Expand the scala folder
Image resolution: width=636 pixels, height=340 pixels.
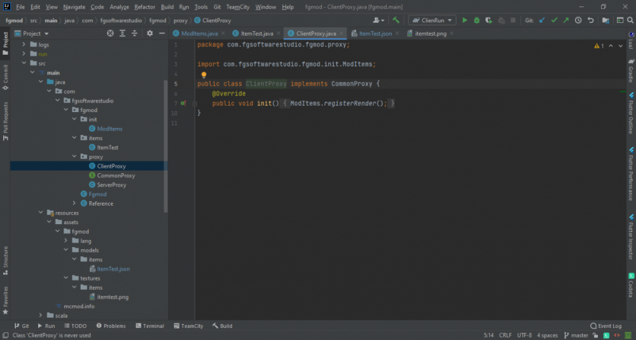[41, 315]
